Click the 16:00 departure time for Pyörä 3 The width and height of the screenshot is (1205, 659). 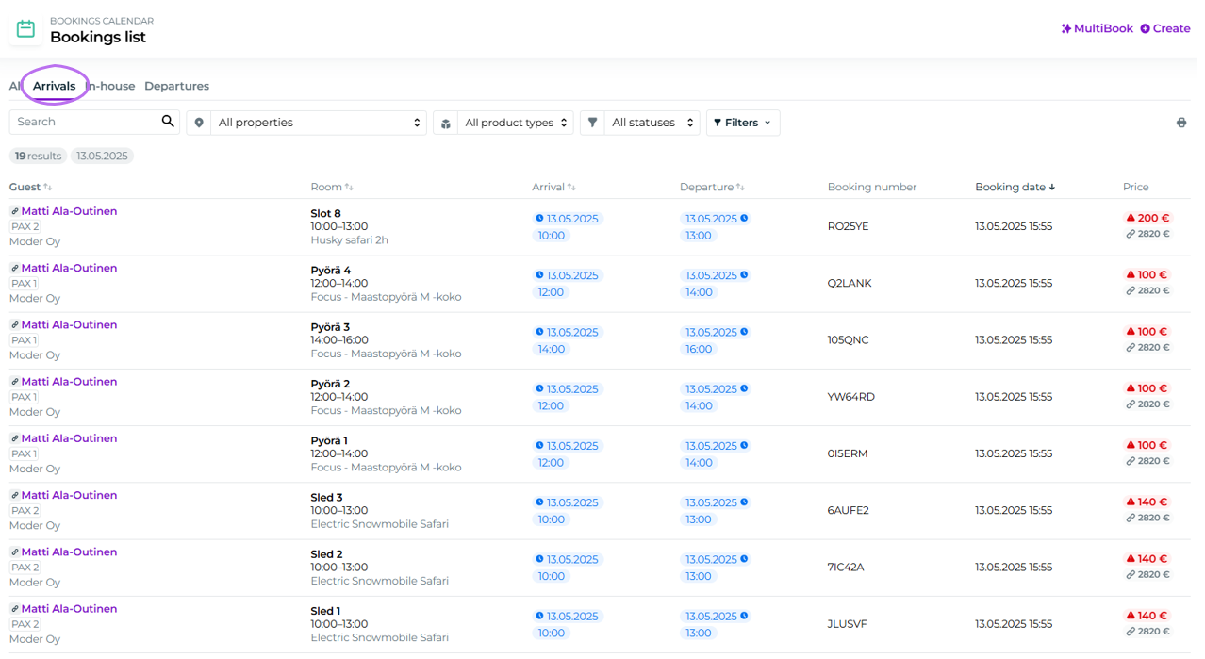[699, 349]
